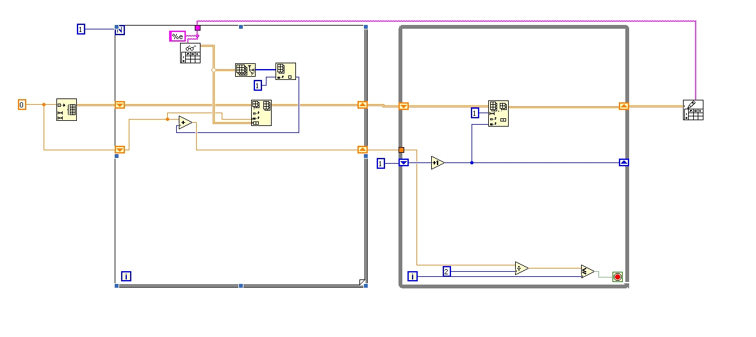Click the Add function node
Screen dimensions: 756x337
[185, 123]
